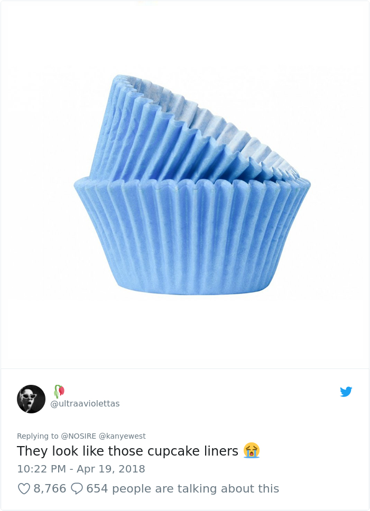
Task: Click the 'Replying to' label text
Action: pos(34,436)
